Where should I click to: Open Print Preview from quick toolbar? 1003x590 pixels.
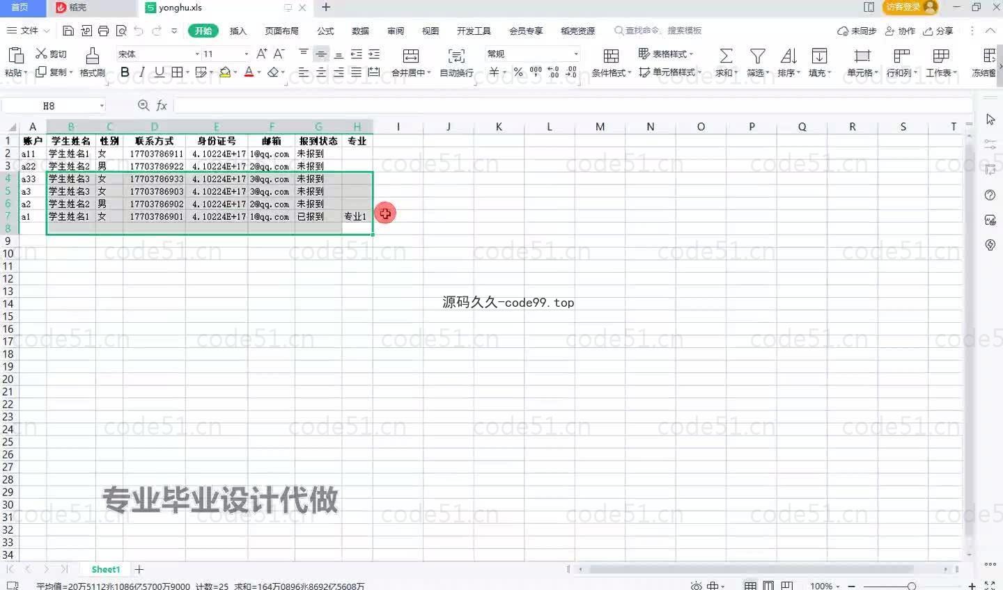coord(121,31)
